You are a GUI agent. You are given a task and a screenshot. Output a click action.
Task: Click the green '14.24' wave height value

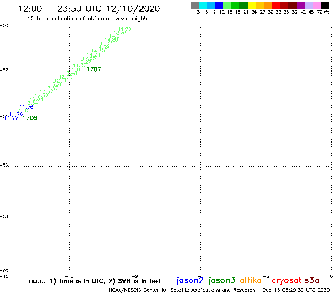[x=94, y=55]
